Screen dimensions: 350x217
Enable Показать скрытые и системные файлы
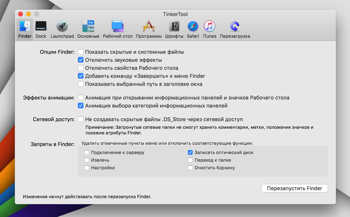pos(81,52)
